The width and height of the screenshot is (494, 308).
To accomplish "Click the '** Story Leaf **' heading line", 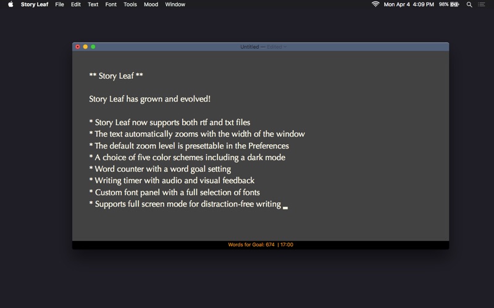I will (116, 76).
